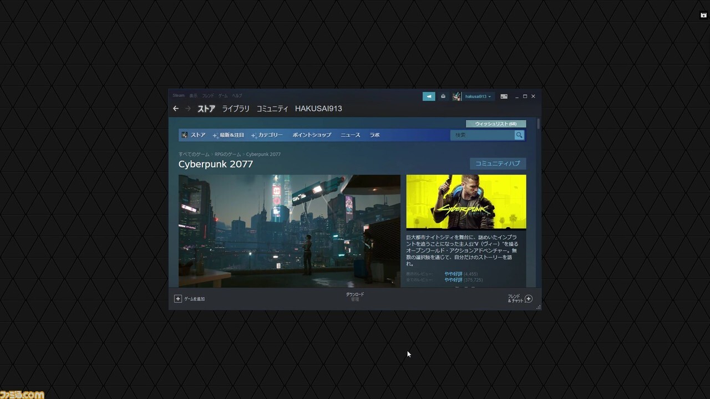Select the main ストア tab

point(206,109)
